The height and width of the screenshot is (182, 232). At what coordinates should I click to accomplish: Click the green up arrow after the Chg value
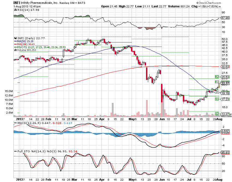(x=220, y=7)
